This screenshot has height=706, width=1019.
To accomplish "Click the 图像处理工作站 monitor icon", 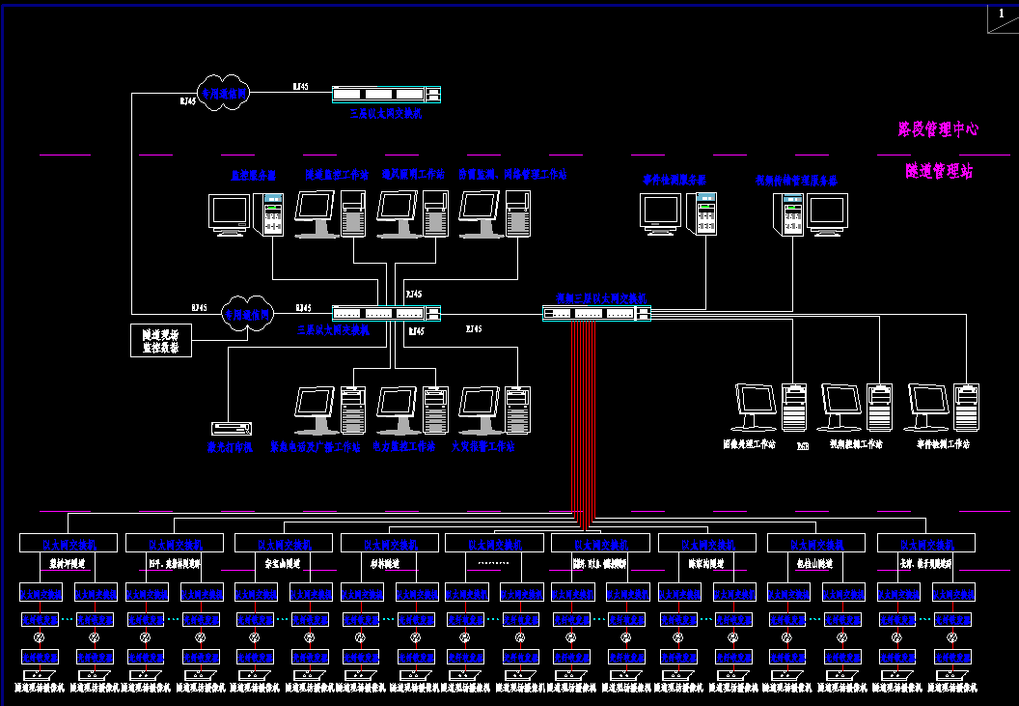I will click(x=756, y=407).
